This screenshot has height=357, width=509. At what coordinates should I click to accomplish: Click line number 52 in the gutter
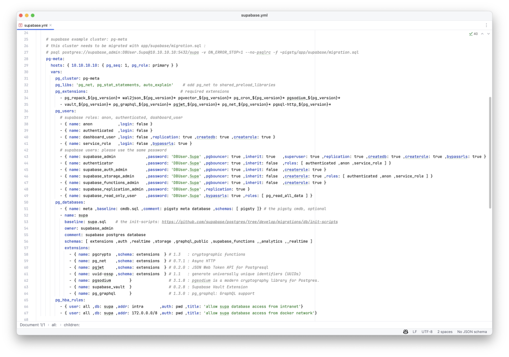click(26, 215)
